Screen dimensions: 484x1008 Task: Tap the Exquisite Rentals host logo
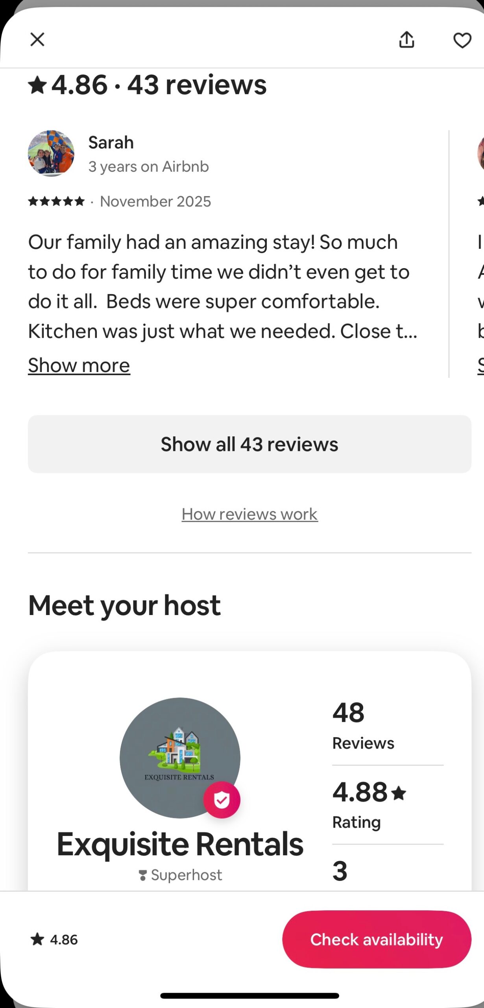(x=179, y=757)
